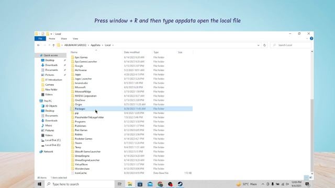Viewport: 335px width, 188px height.
Task: Open Network in navigation pane
Action: click(48, 151)
